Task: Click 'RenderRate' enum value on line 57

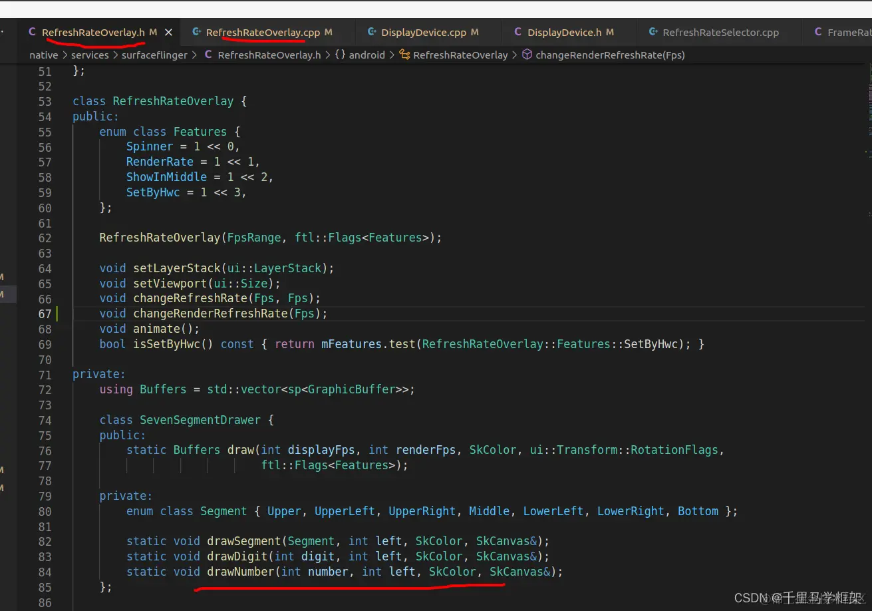Action: [160, 162]
